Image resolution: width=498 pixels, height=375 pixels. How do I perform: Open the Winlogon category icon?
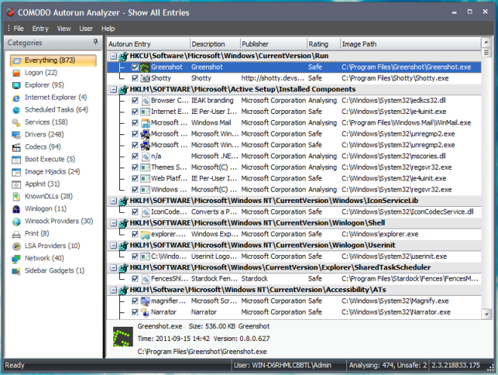(x=17, y=209)
